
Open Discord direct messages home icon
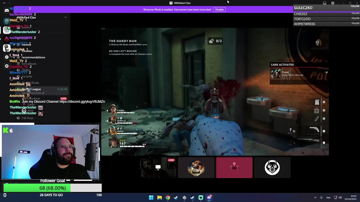pyautogui.click(x=6, y=11)
